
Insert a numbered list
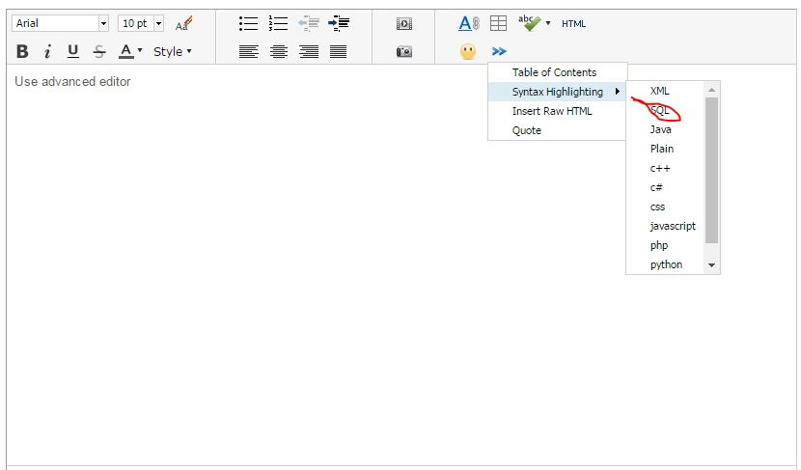[278, 23]
